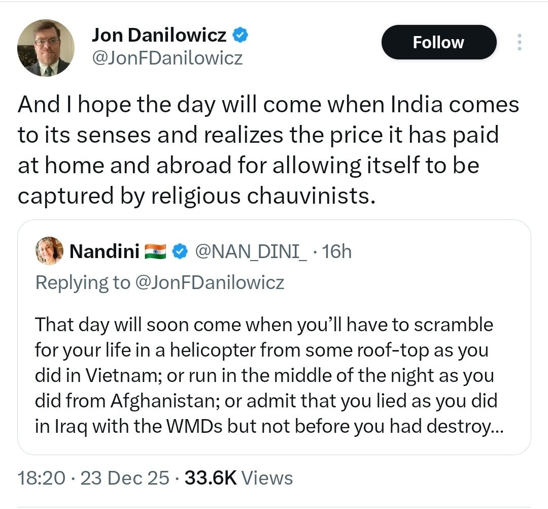Image resolution: width=548 pixels, height=509 pixels.
Task: Open the quoted tweet text about Vietnam
Action: (x=264, y=376)
